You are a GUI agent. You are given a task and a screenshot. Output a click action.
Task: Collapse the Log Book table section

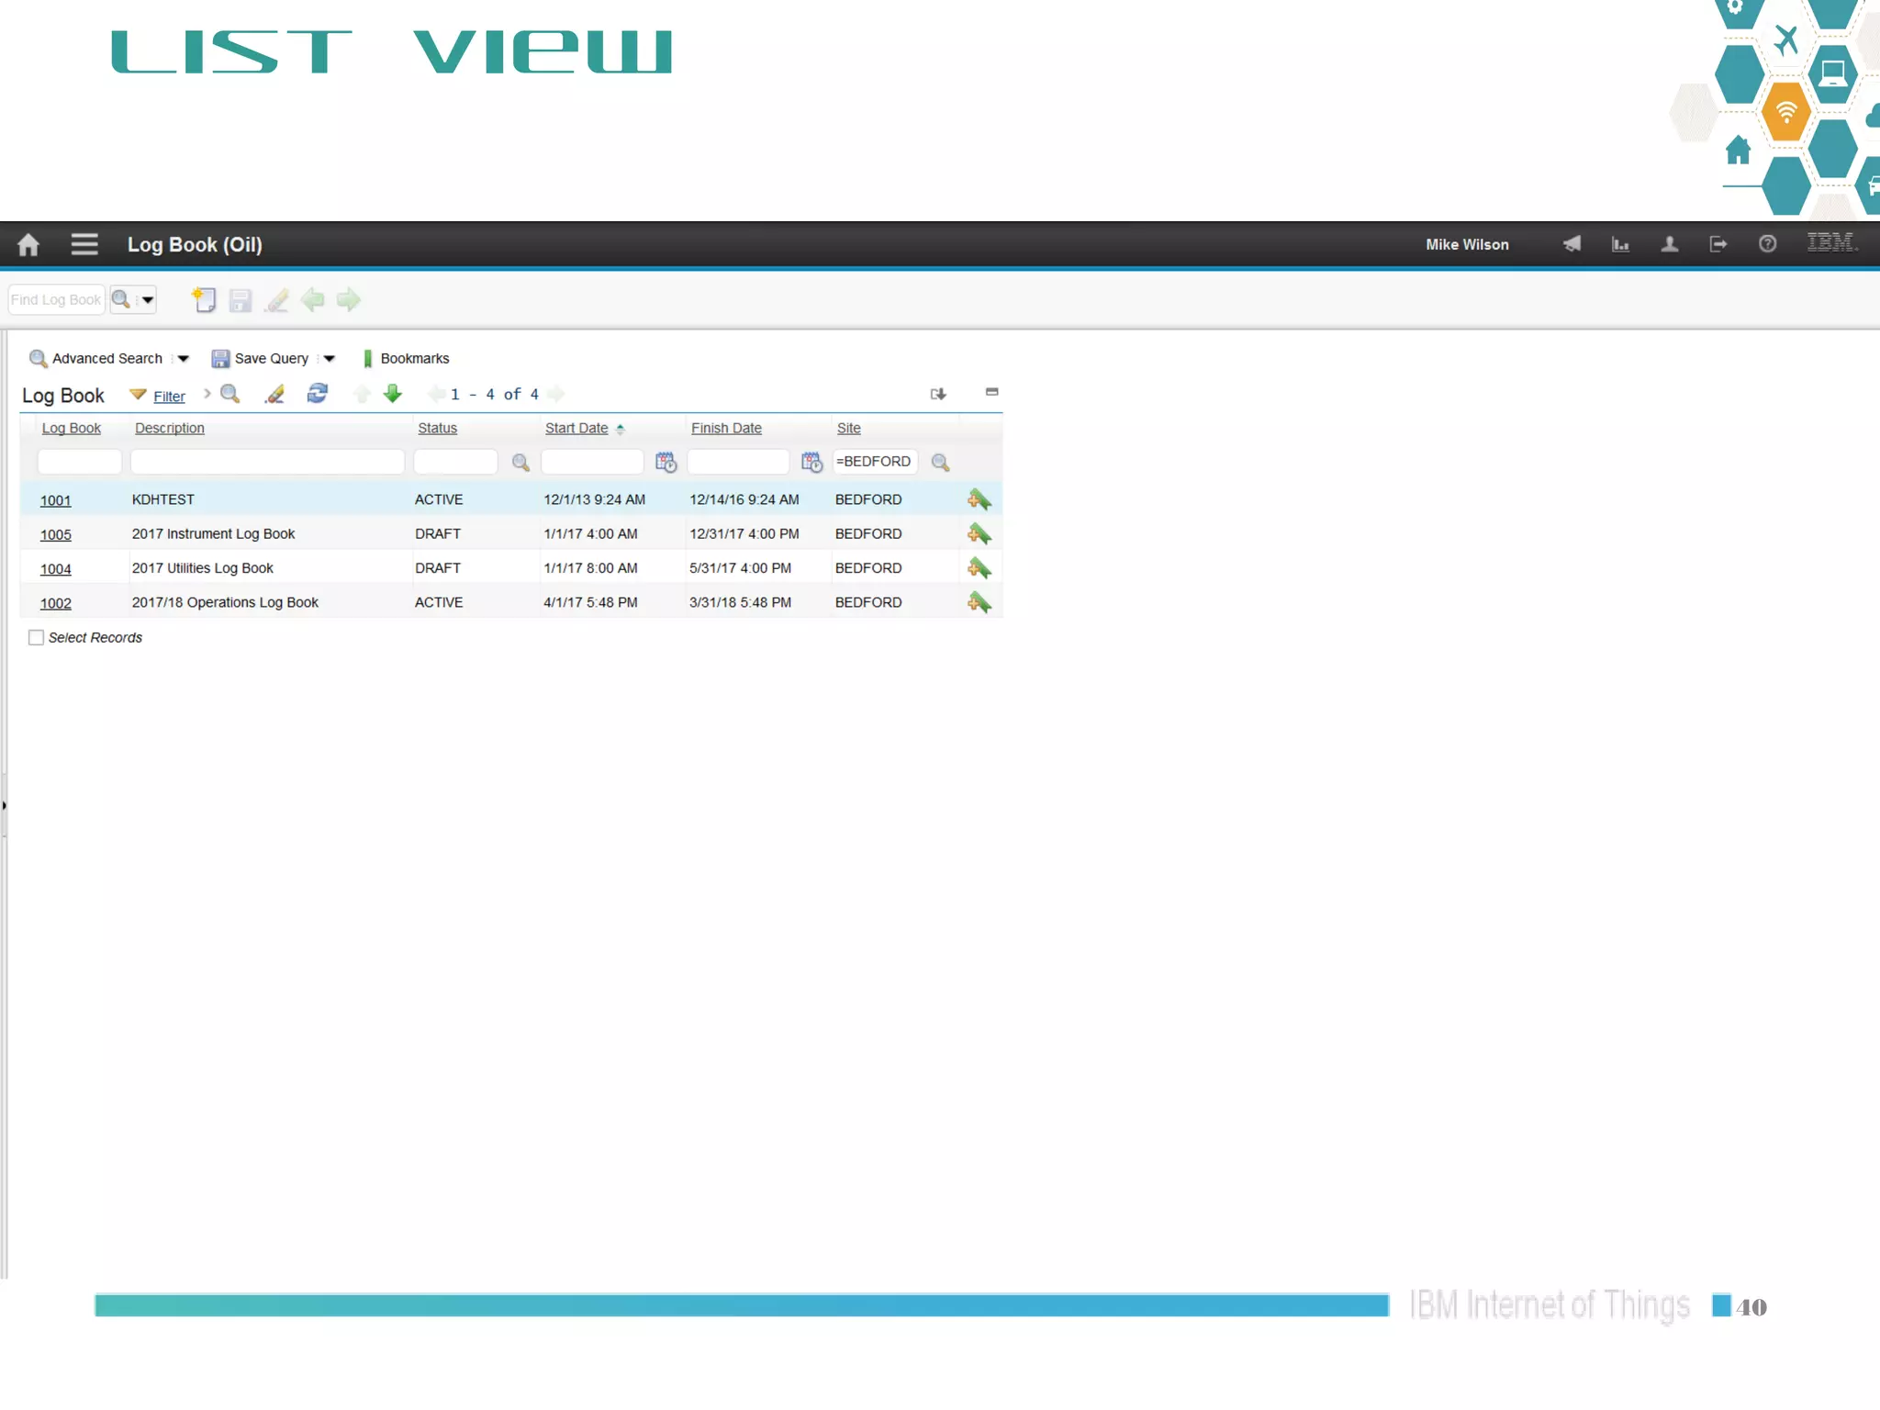pyautogui.click(x=991, y=392)
